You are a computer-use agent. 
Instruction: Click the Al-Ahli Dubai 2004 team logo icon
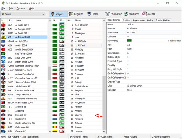tap(3, 49)
